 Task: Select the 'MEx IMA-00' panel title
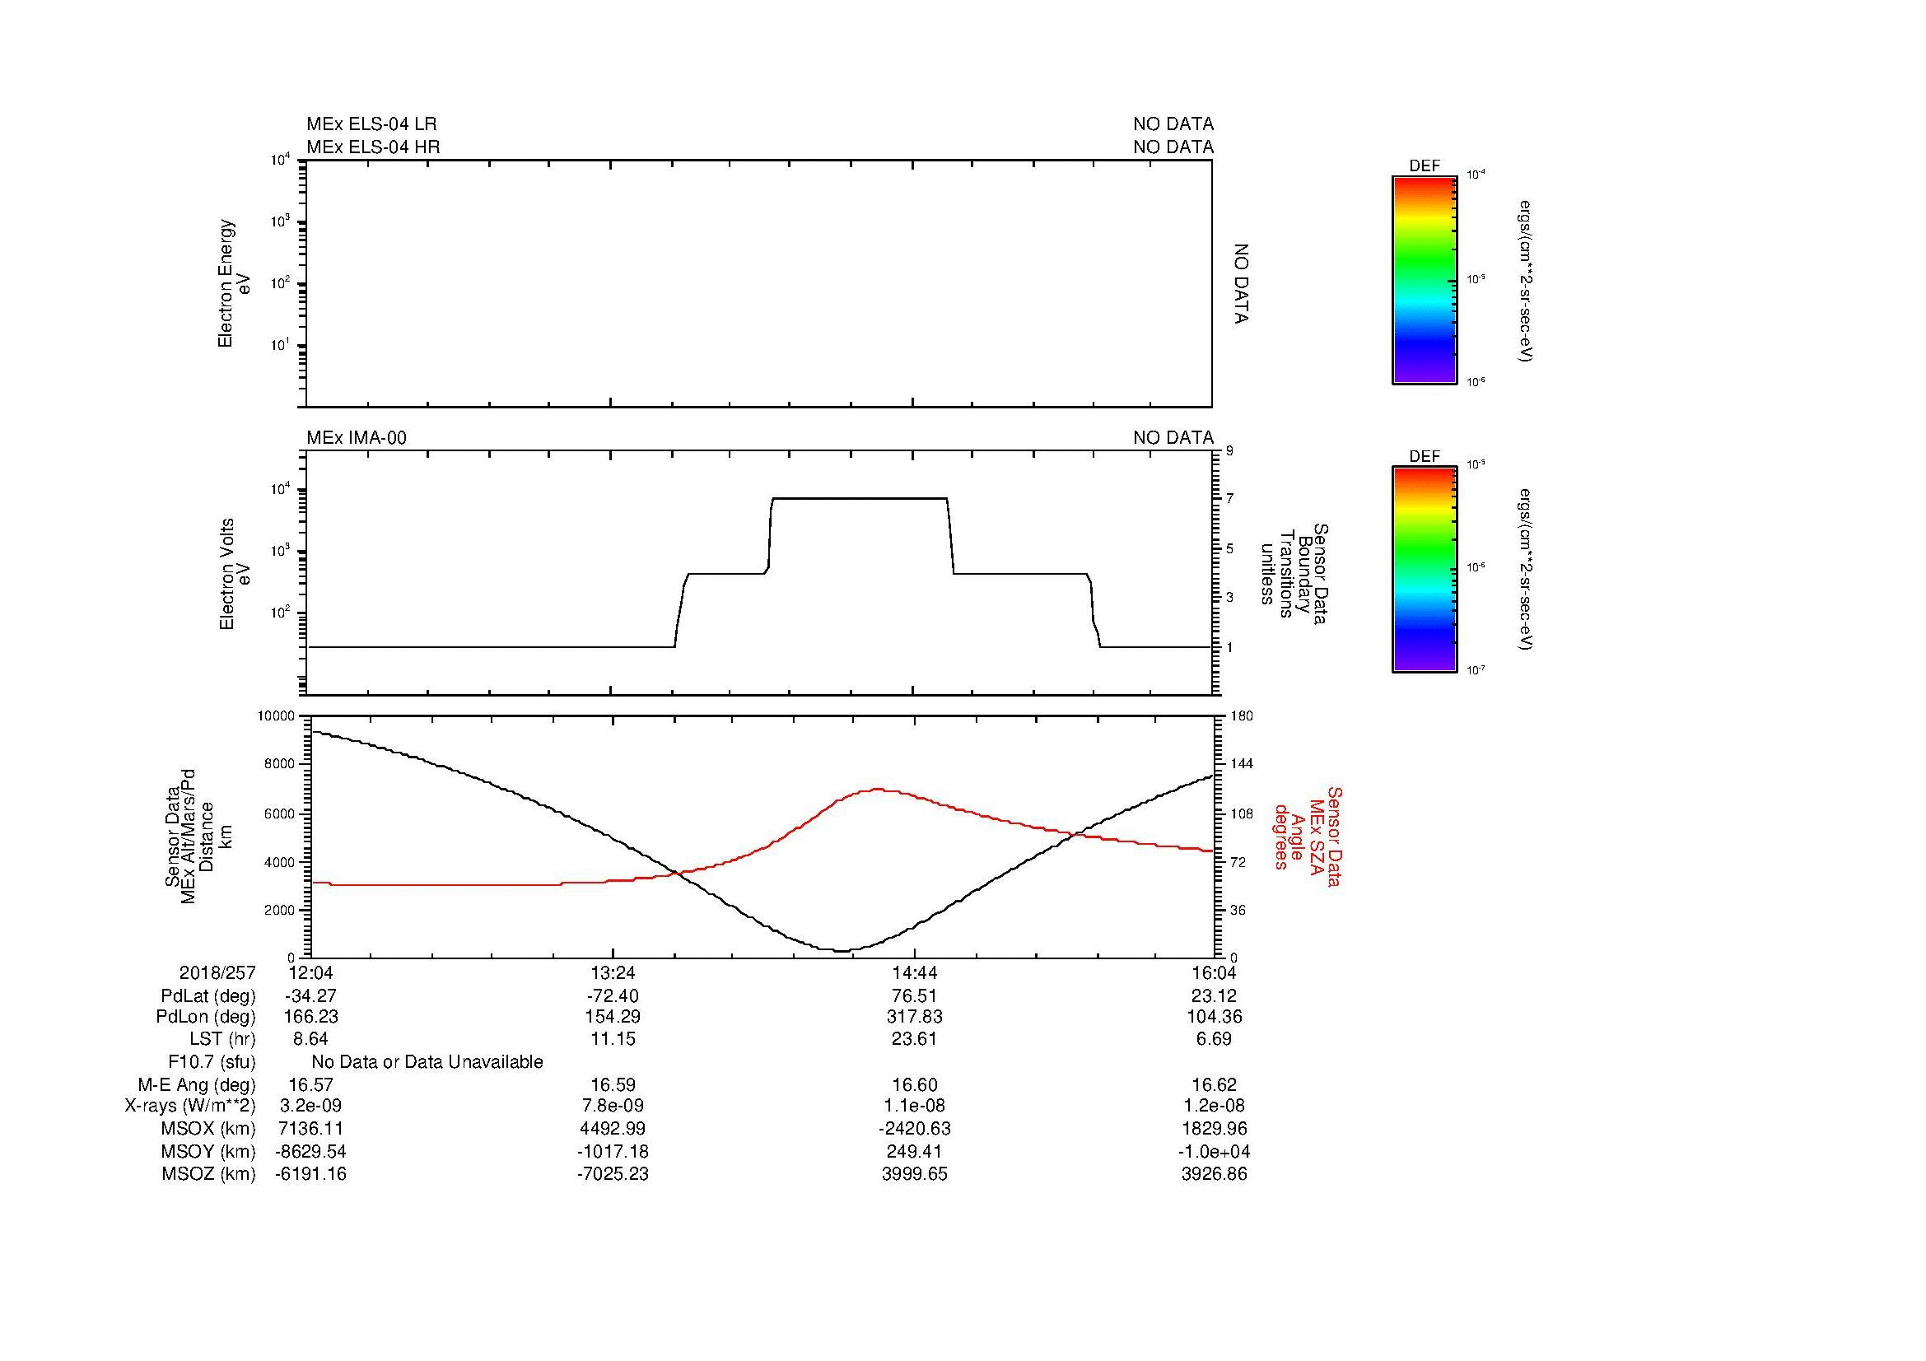coord(357,438)
